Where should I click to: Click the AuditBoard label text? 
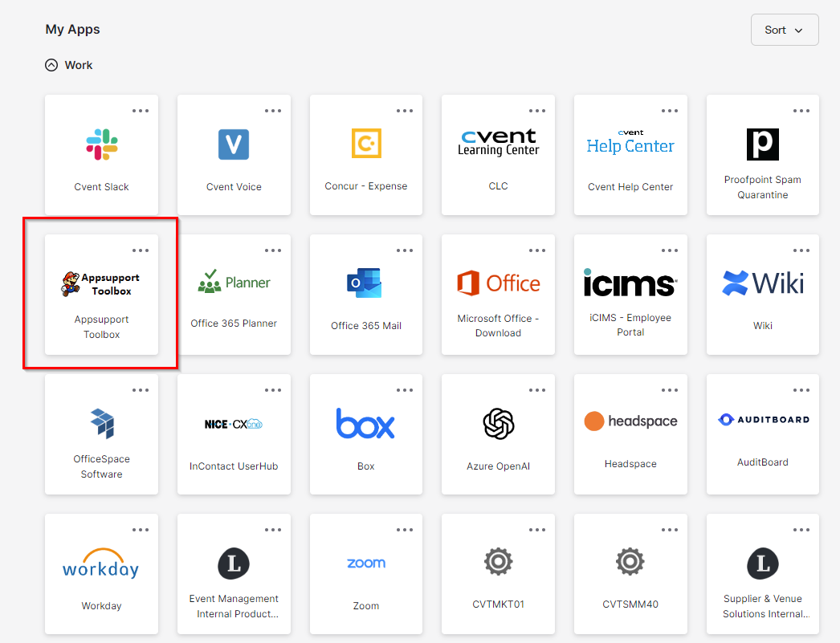coord(763,462)
